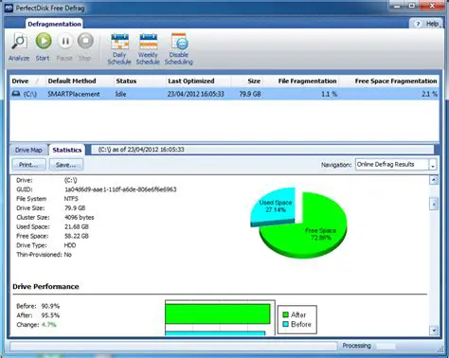The image size is (449, 358).
Task: Click the window resize grip at bottom corner
Action: (440, 349)
